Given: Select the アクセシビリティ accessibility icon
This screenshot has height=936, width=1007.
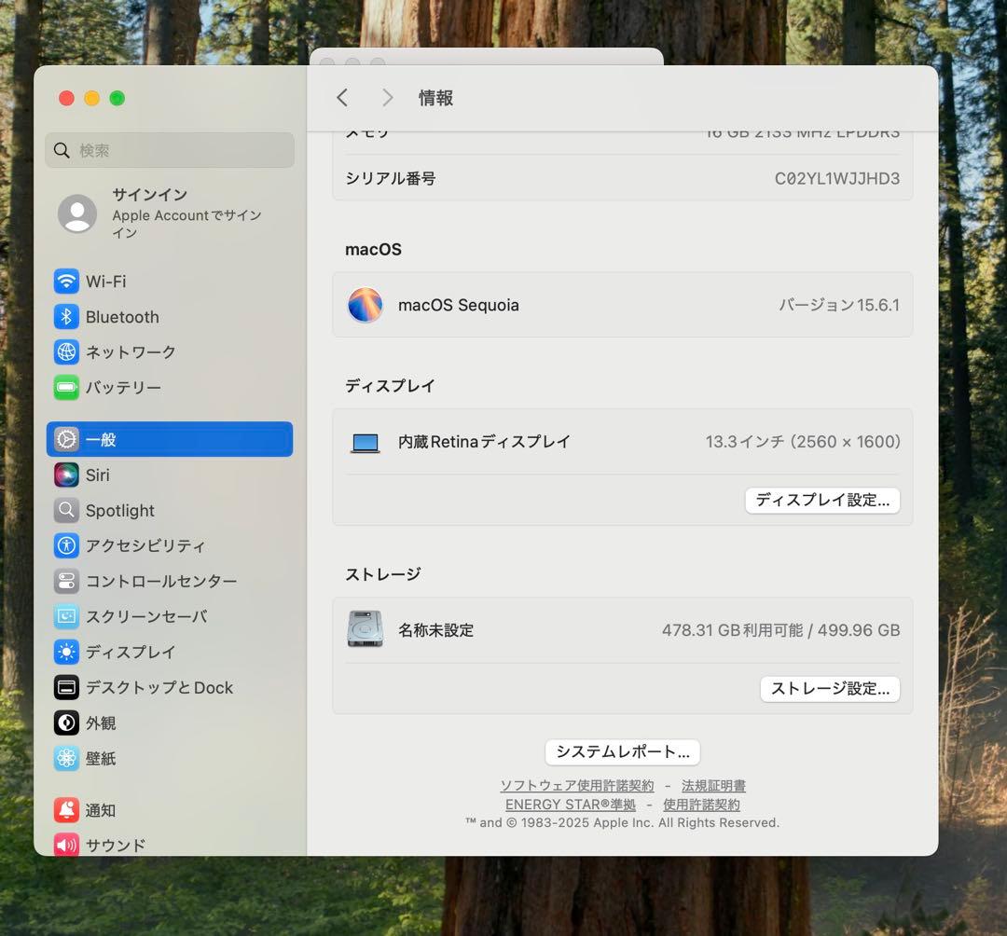Looking at the screenshot, I should pos(66,545).
